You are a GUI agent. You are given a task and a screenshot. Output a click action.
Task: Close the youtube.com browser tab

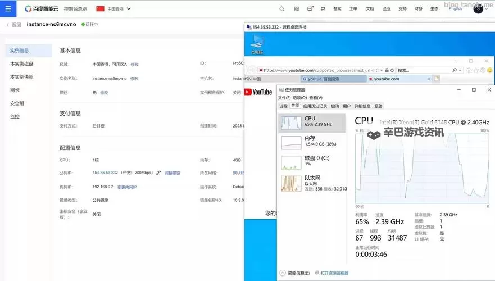pyautogui.click(x=429, y=79)
